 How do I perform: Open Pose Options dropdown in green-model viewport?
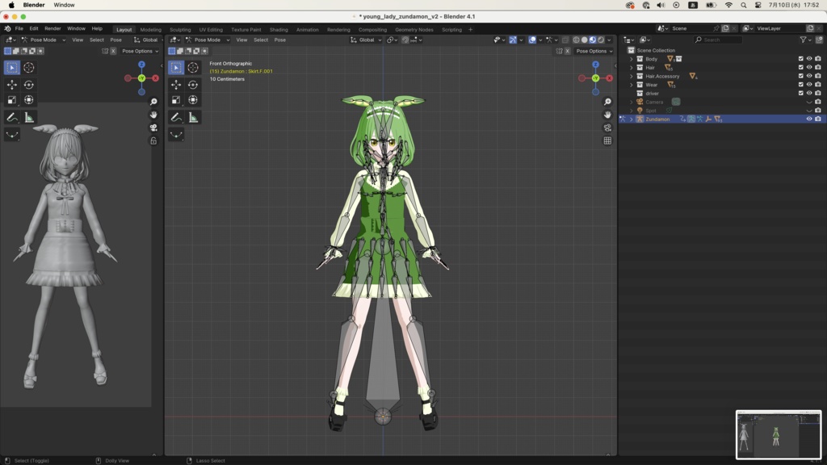pyautogui.click(x=594, y=51)
